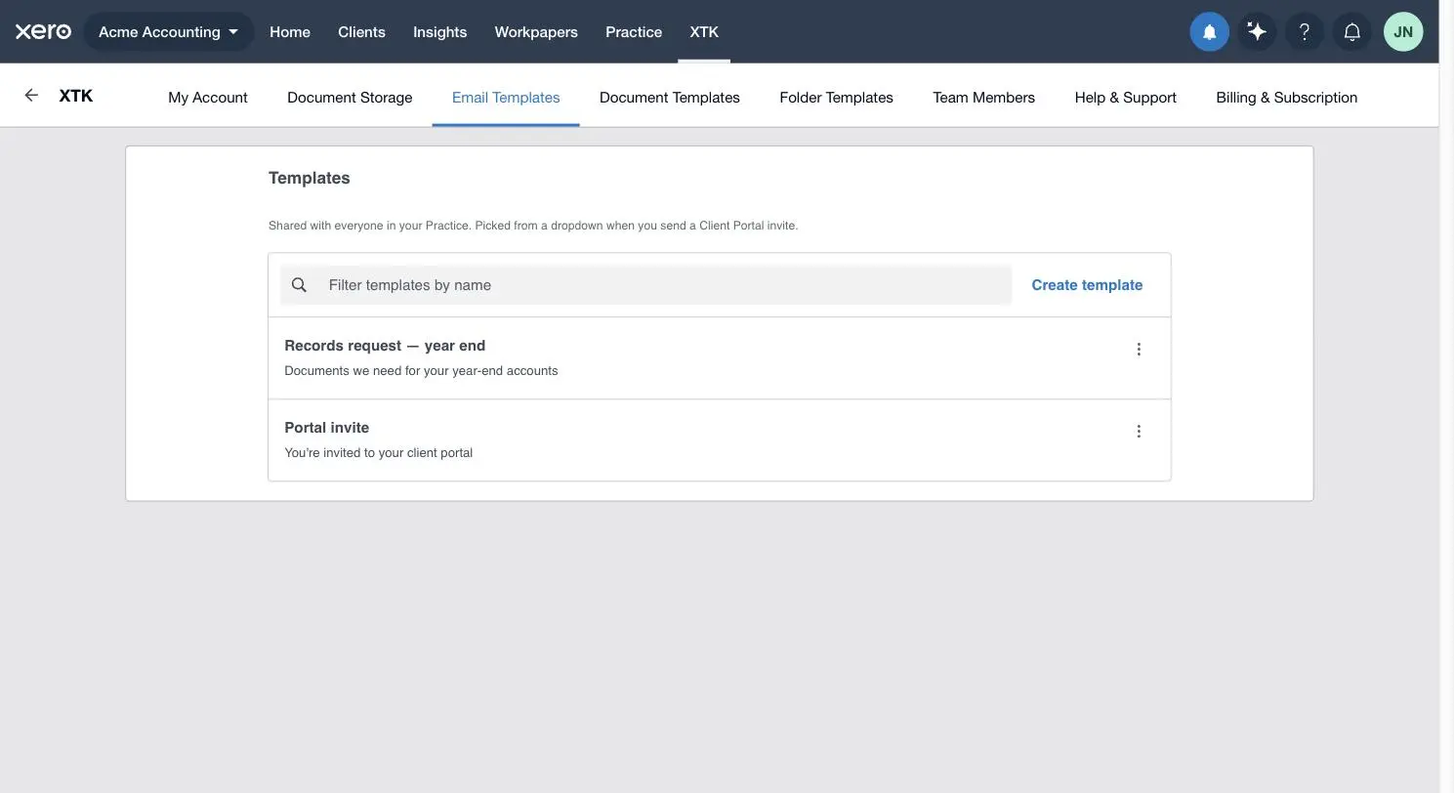The image size is (1454, 793).
Task: Open options menu for Portal invite template
Action: [1139, 432]
